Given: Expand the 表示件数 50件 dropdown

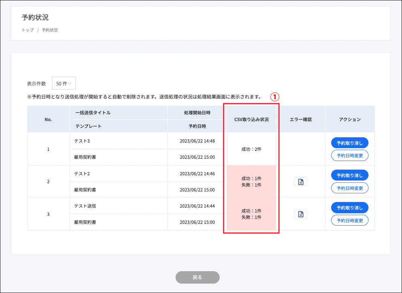Looking at the screenshot, I should pyautogui.click(x=64, y=83).
